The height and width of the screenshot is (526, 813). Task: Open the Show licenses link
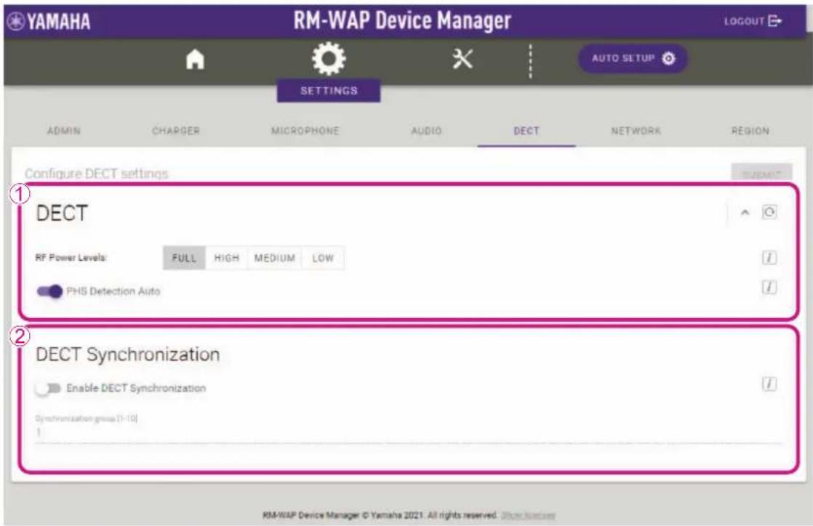tap(529, 515)
